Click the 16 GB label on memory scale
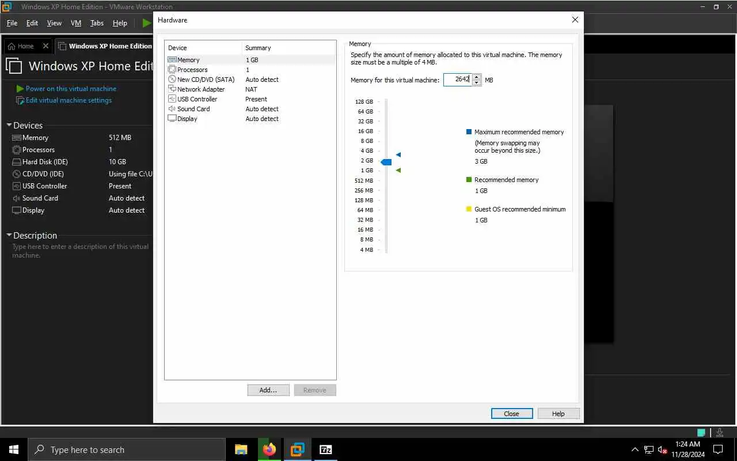The width and height of the screenshot is (737, 461). 366,131
